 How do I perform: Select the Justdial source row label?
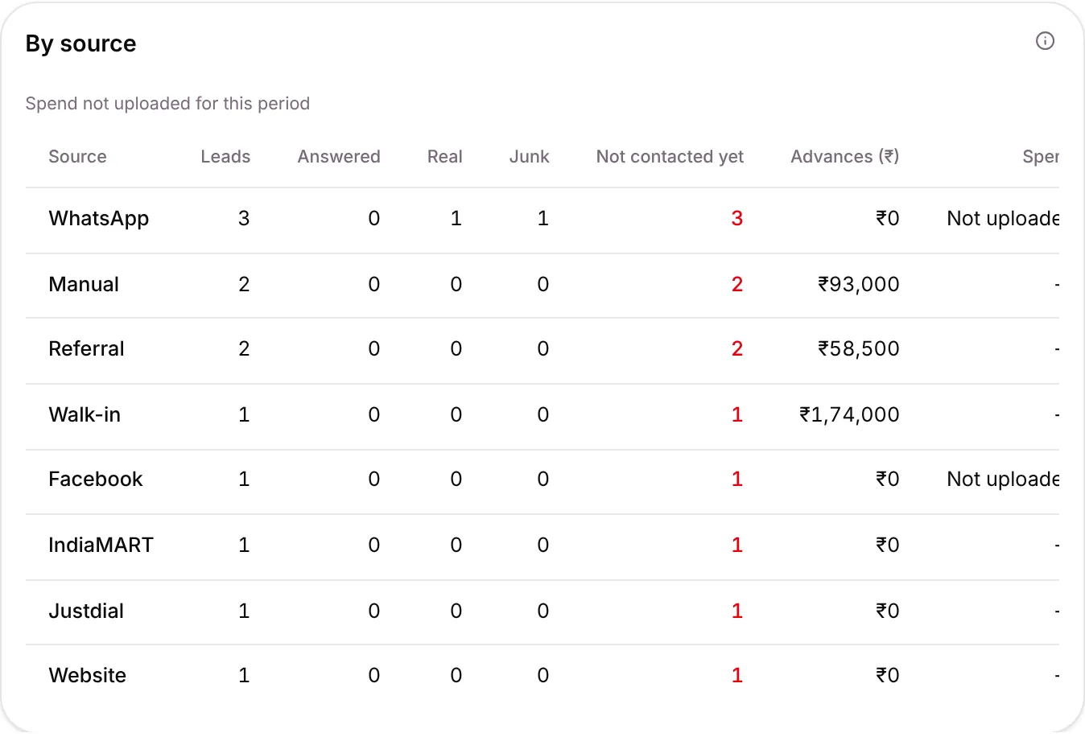click(86, 611)
